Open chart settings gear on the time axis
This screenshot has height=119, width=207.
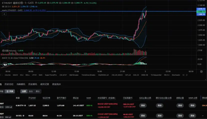pyautogui.click(x=201, y=72)
